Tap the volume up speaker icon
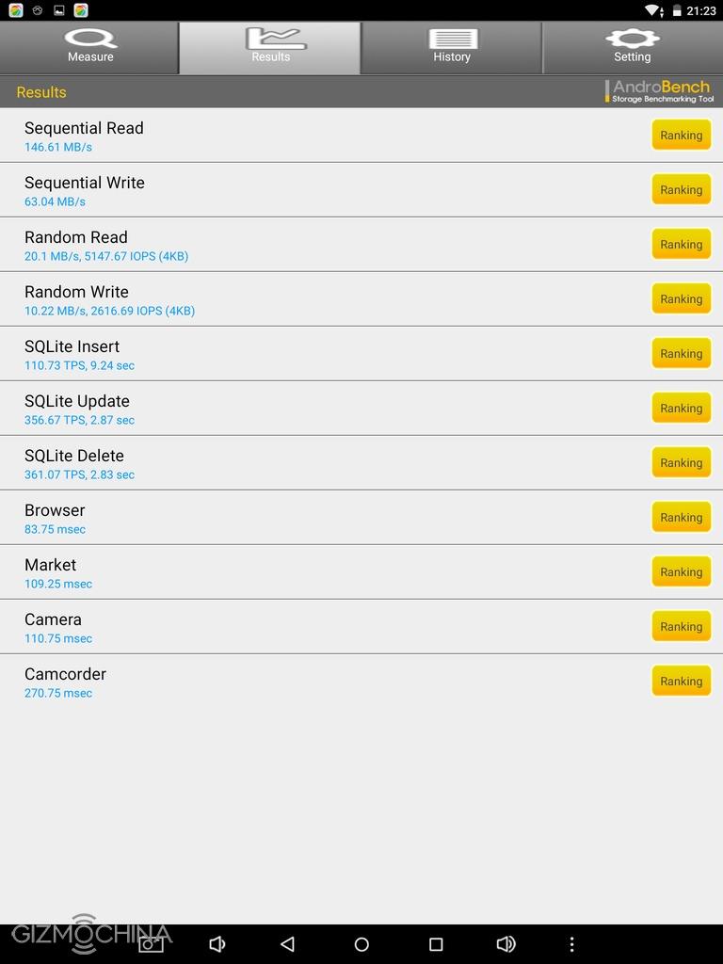Viewport: 723px width, 964px height. (506, 944)
